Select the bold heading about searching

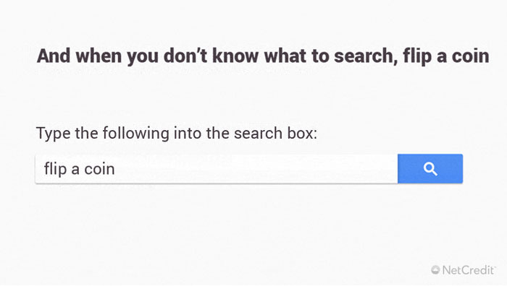[263, 56]
